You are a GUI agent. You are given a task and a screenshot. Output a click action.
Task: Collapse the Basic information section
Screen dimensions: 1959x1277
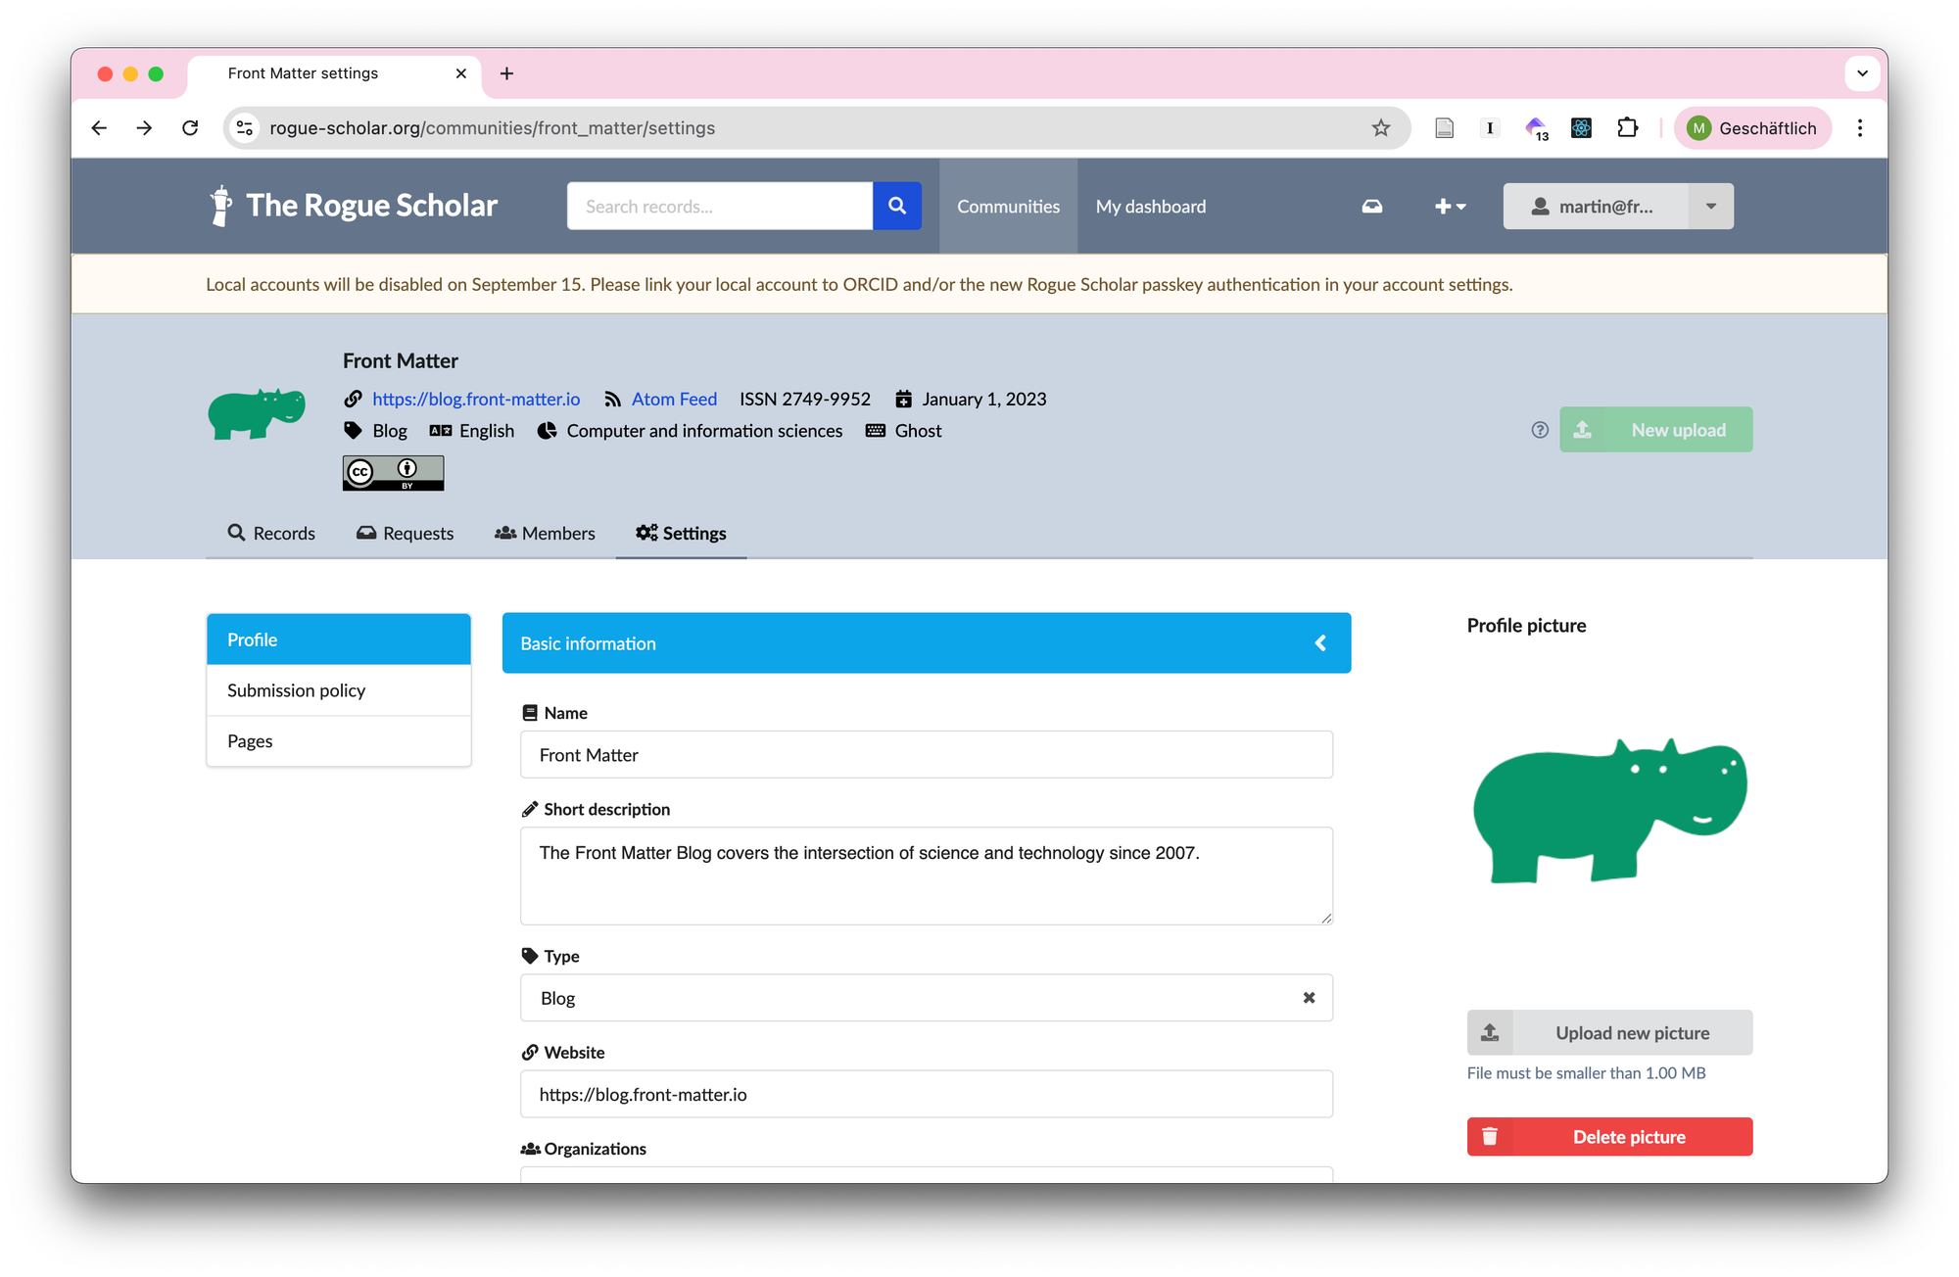point(1319,643)
